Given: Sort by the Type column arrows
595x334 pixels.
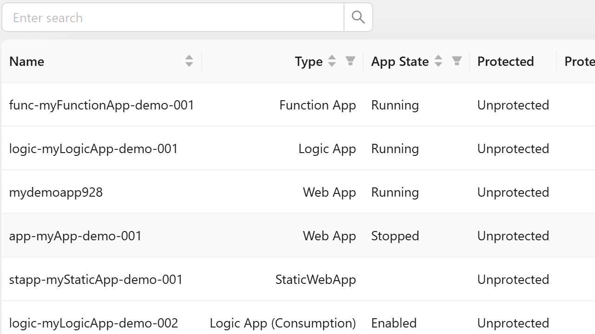Looking at the screenshot, I should pos(332,61).
